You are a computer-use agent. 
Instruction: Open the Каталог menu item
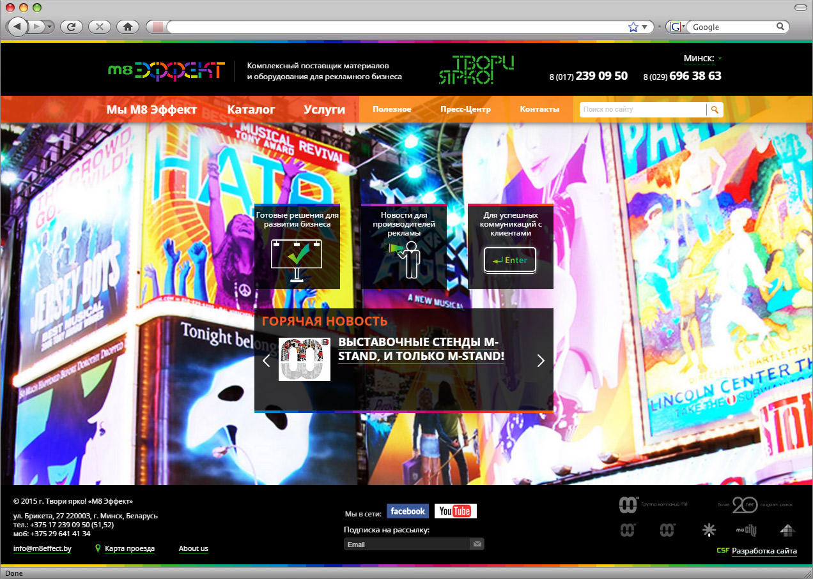tap(251, 110)
